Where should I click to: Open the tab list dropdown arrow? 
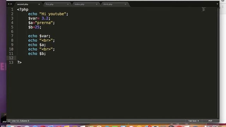pyautogui.click(x=218, y=4)
